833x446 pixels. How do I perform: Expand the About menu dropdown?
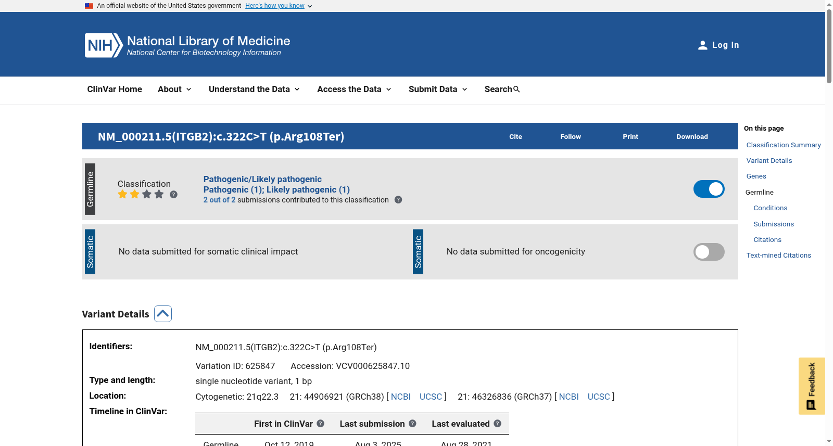174,90
